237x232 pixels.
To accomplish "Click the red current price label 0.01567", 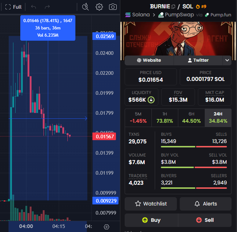I will pos(104,137).
